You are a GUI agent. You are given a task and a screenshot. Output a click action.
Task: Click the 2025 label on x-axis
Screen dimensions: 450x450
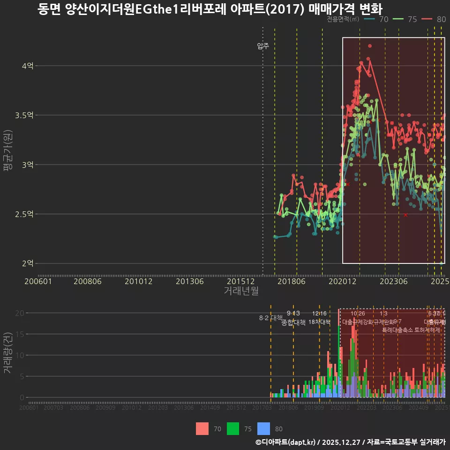coord(440,281)
